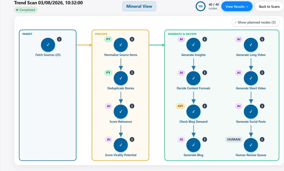Click the PY badge on Normalize Source Items
Screen dimensions: 284x171
coord(108,39)
